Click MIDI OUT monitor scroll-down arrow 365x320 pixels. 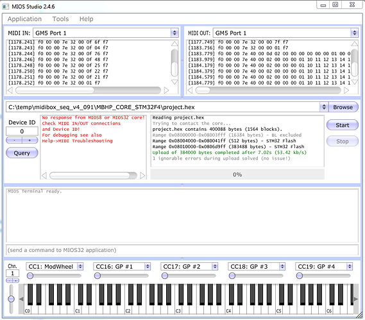pyautogui.click(x=355, y=82)
